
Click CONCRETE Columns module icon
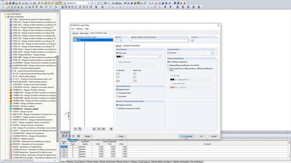[11, 87]
